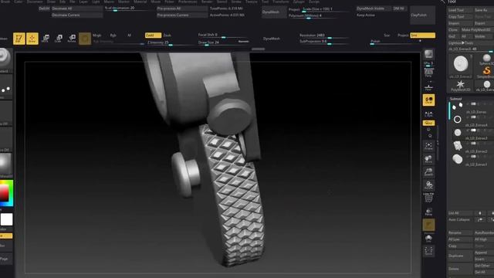The height and width of the screenshot is (278, 494).
Task: Toggle Line Fill PolyF icon
Action: [428, 198]
